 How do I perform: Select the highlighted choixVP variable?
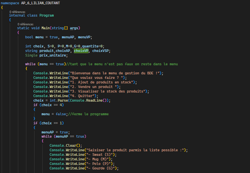tap(81, 51)
